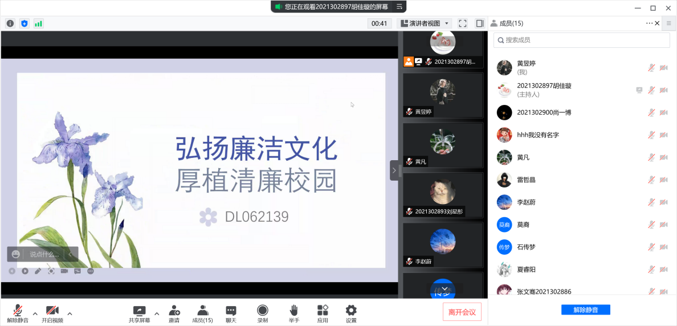Expand audio options arrow beside 解除静音
The image size is (677, 326).
[35, 313]
